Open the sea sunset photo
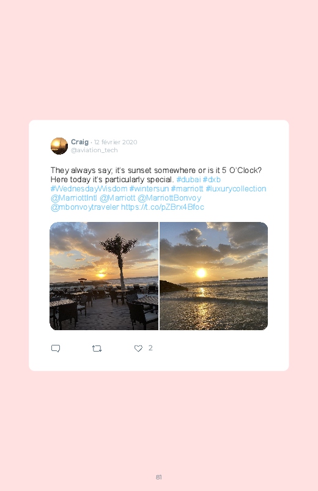Image resolution: width=318 pixels, height=491 pixels. pos(213,276)
